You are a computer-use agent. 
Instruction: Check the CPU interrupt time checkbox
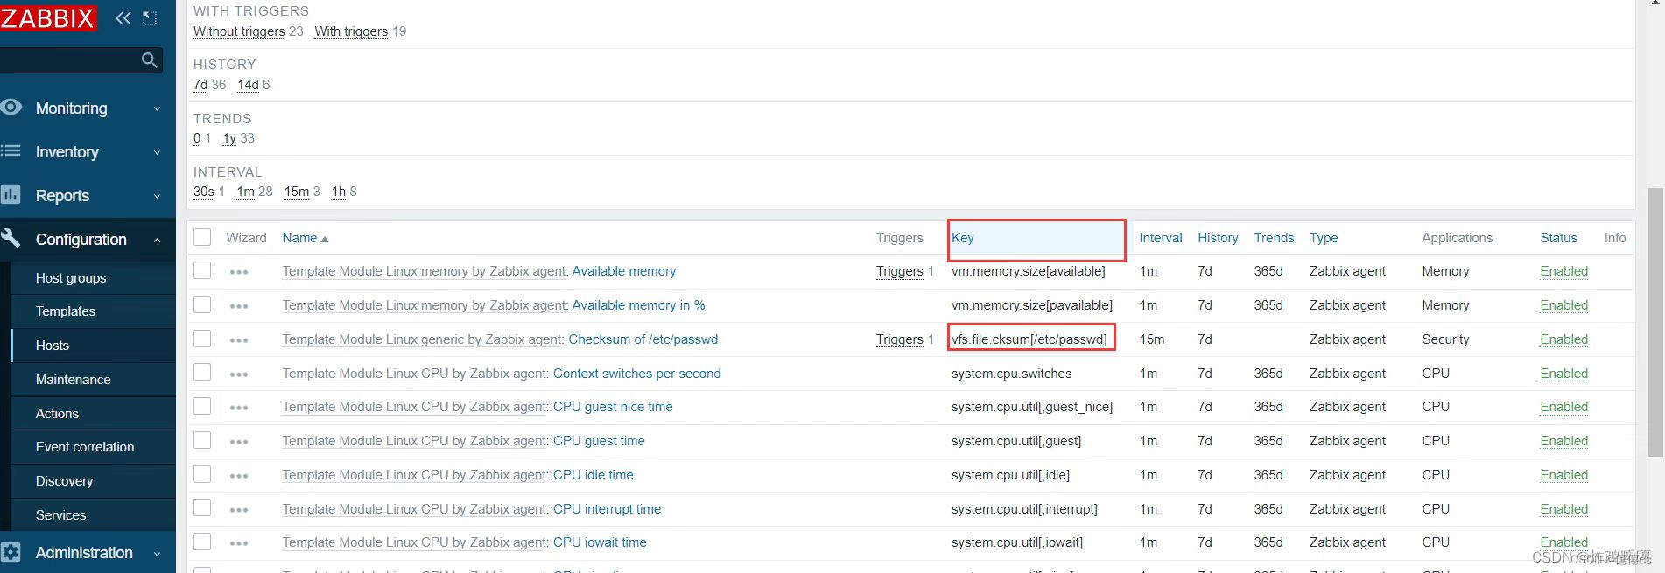(202, 507)
